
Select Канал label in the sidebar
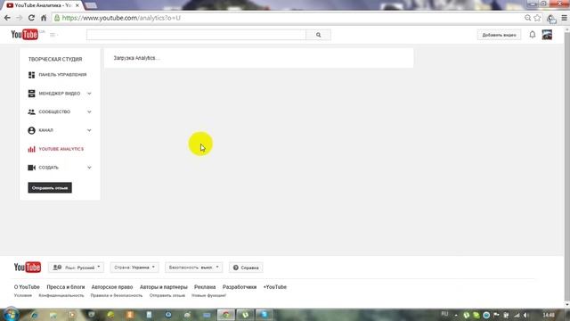click(x=45, y=130)
